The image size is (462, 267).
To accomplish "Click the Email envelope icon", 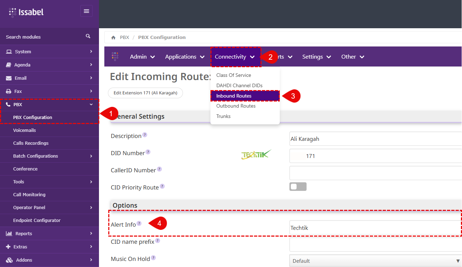I will click(9, 78).
